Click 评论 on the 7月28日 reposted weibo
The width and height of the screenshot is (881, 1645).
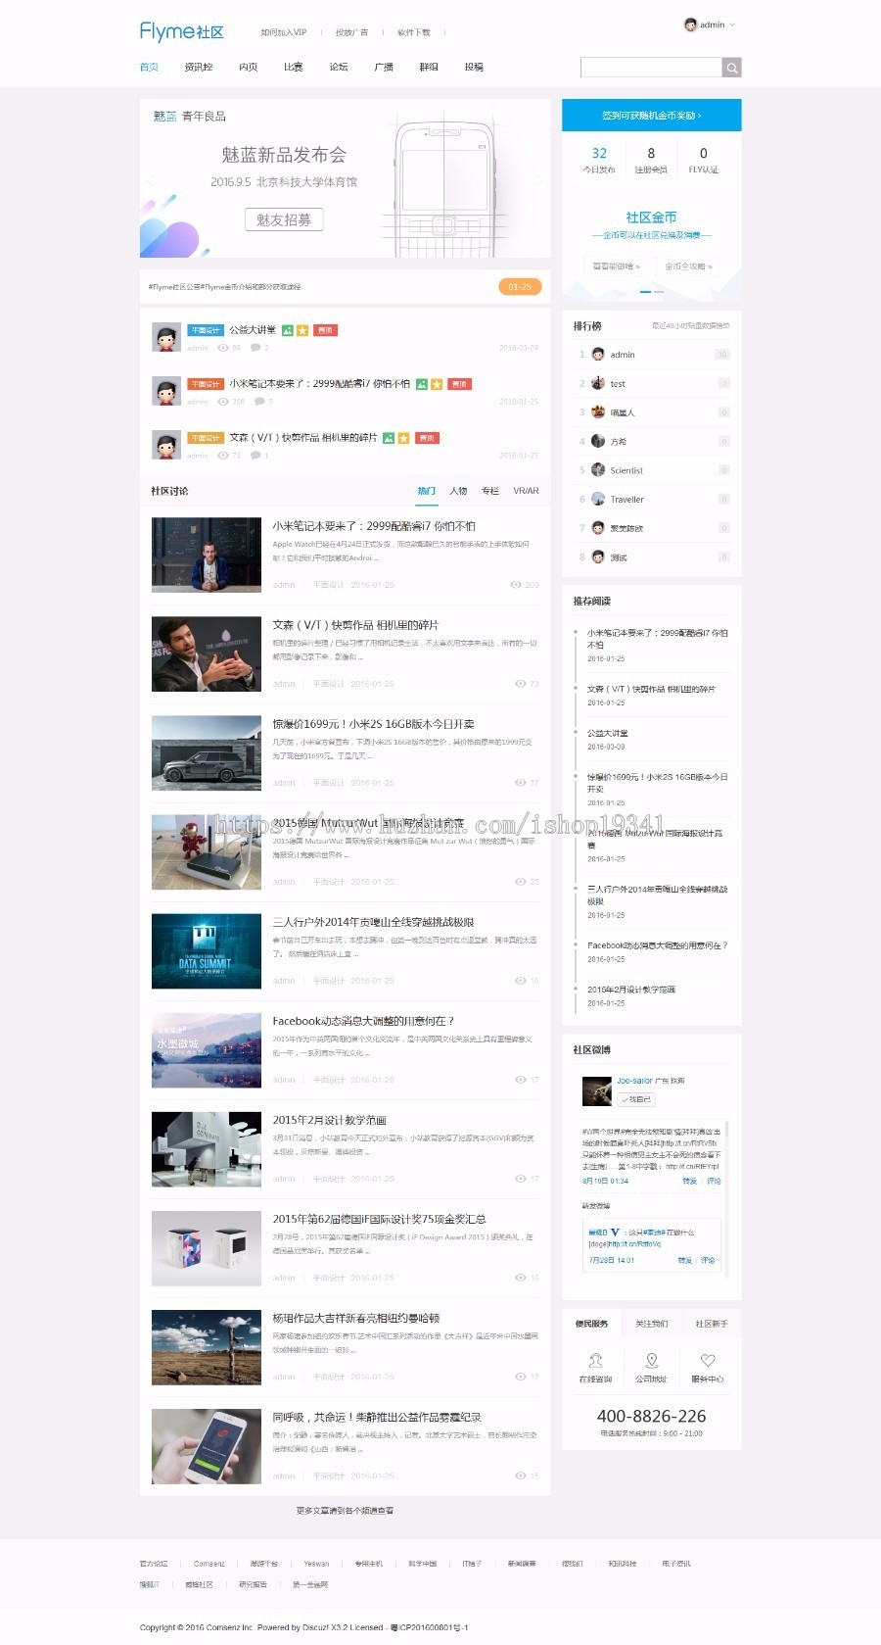pos(708,1260)
